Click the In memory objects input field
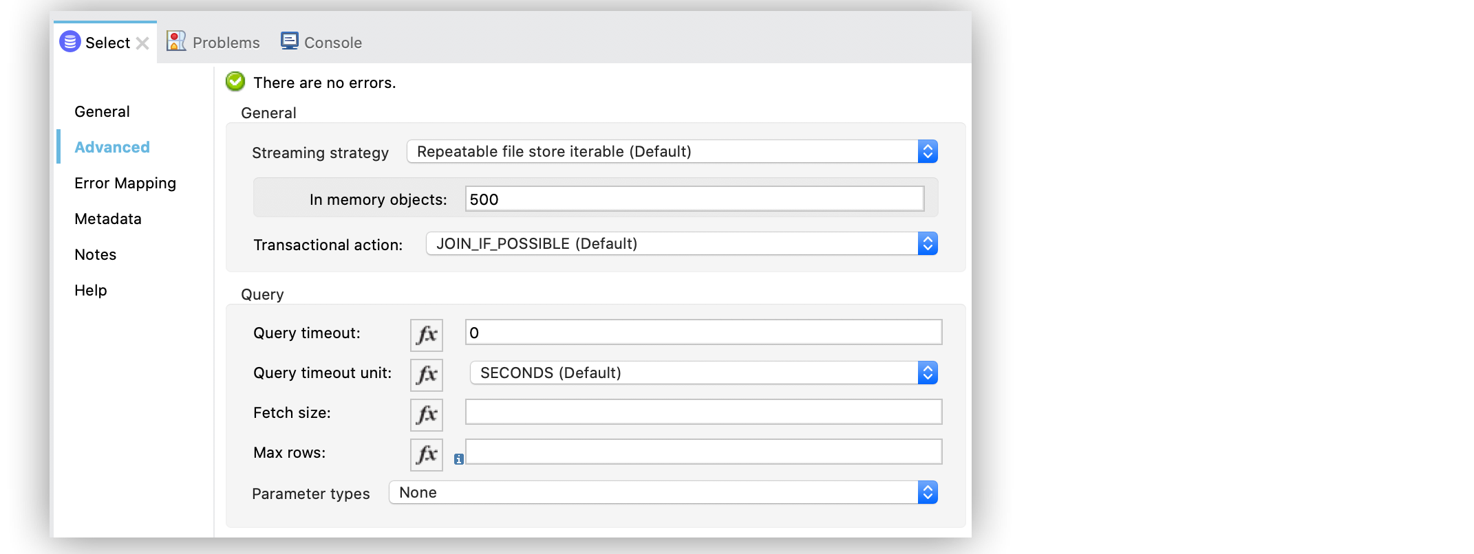The width and height of the screenshot is (1474, 554). coord(694,199)
